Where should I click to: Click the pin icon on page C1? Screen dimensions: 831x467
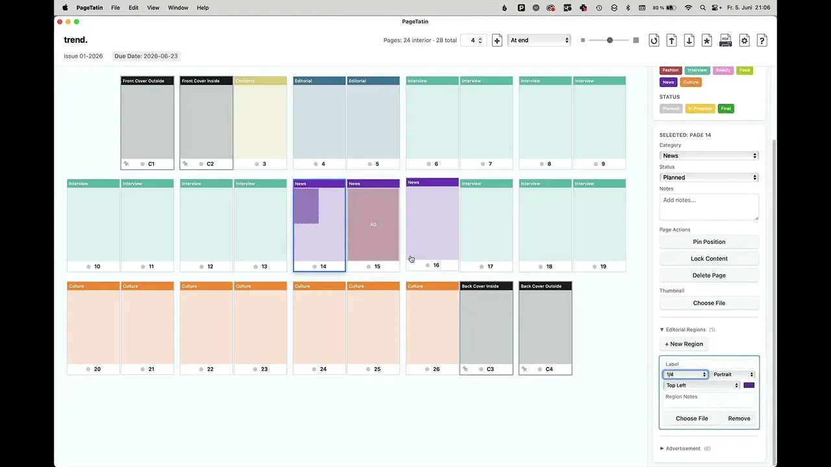point(127,164)
